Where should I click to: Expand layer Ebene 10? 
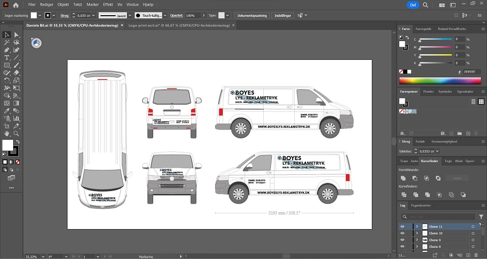coord(417,233)
